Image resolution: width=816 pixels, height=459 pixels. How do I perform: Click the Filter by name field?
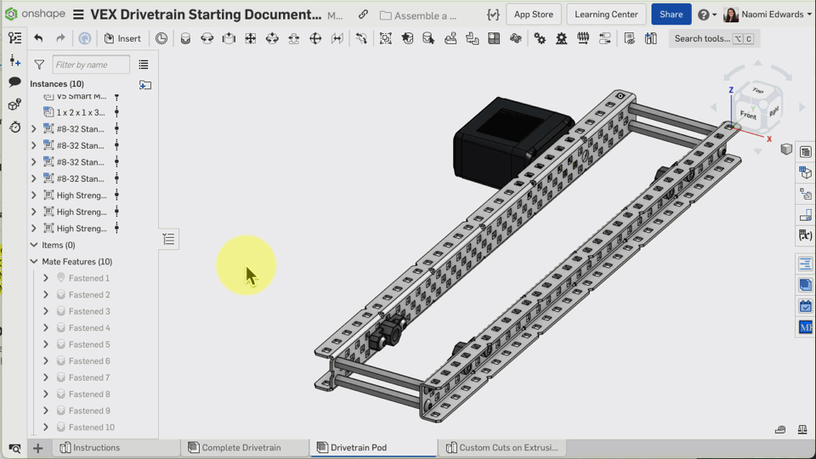tap(90, 65)
